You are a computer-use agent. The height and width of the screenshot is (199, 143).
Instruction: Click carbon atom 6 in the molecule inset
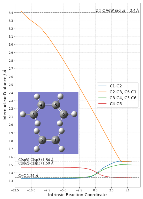64,114
